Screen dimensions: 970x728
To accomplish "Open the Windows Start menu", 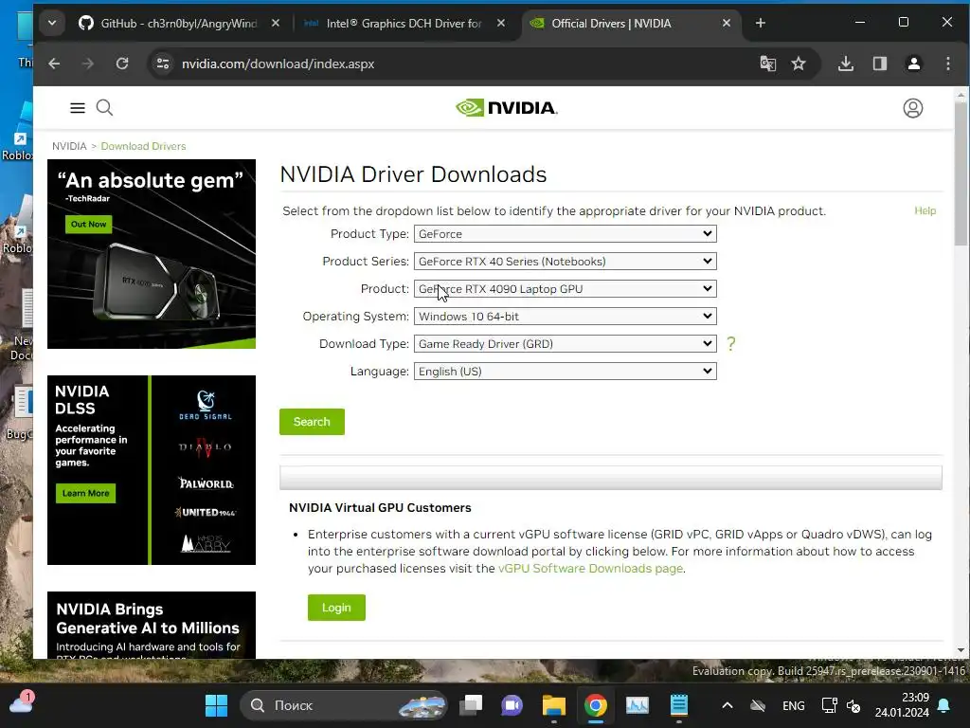I will 217,705.
